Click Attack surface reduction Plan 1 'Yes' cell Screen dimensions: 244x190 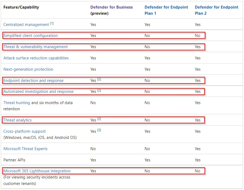pos(147,58)
